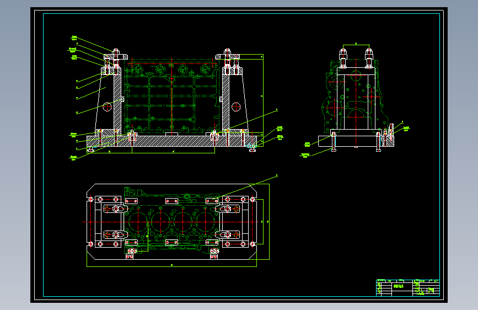
Task: Select the bolt spacing dimension atop the side view
Action: [356, 45]
